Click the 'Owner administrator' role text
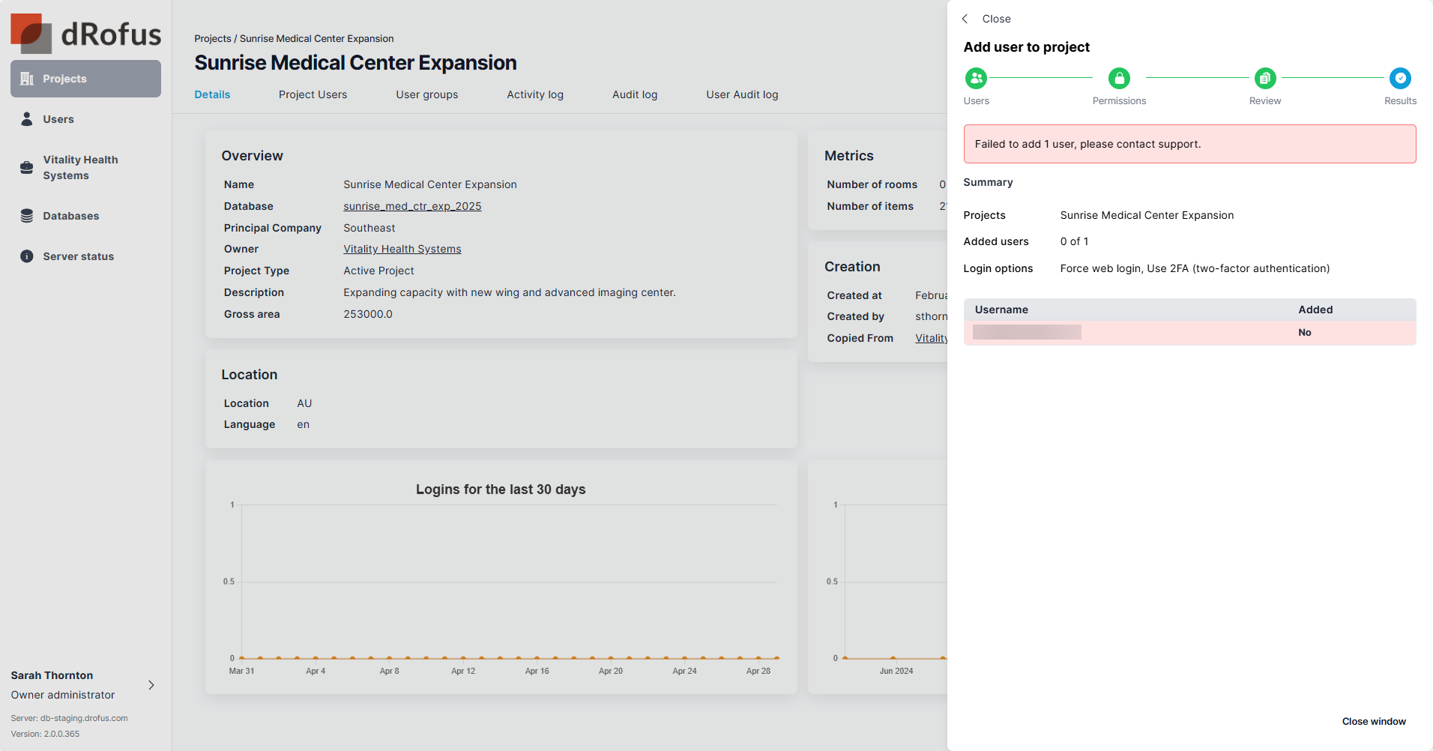Image resolution: width=1433 pixels, height=751 pixels. pos(63,695)
